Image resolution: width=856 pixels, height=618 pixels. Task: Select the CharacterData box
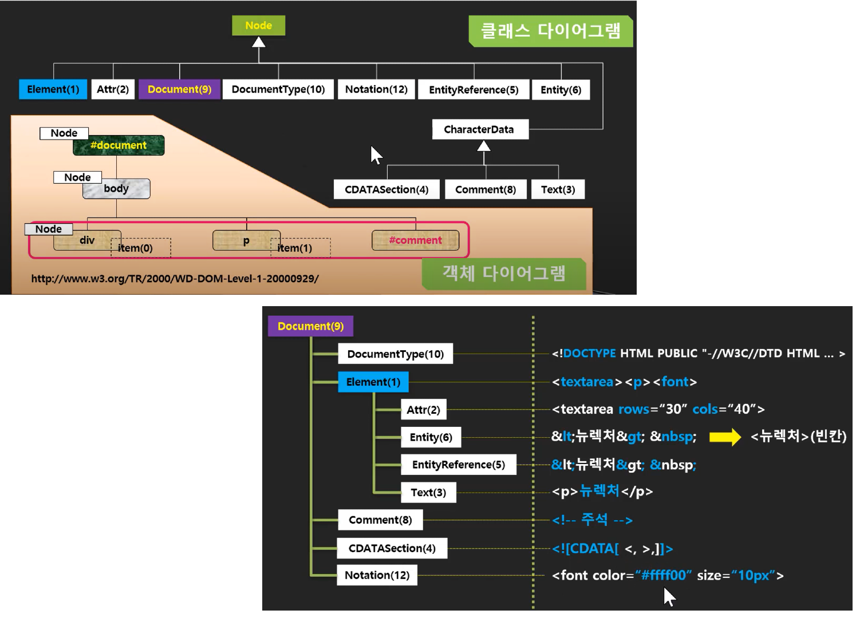479,129
